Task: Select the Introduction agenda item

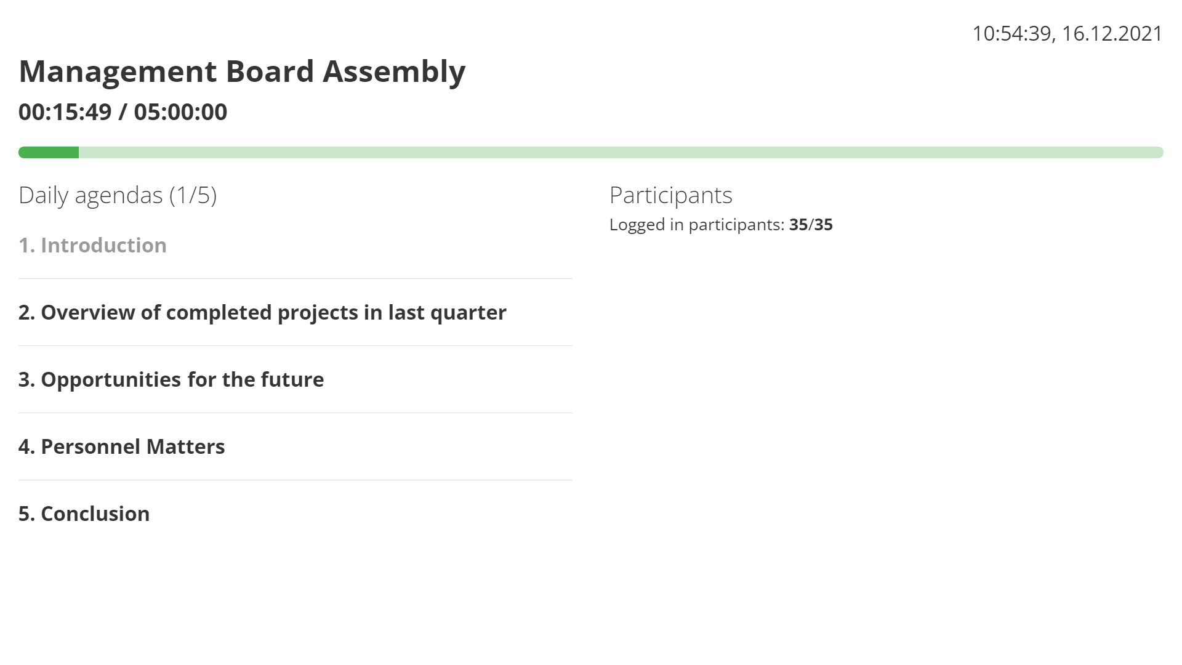Action: point(92,245)
